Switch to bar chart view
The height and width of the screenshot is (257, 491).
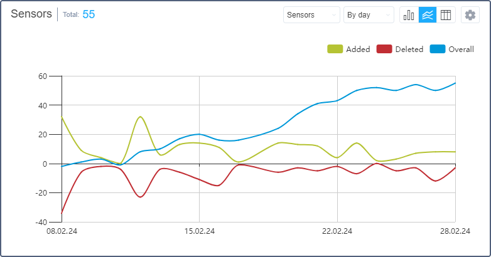[x=409, y=15]
